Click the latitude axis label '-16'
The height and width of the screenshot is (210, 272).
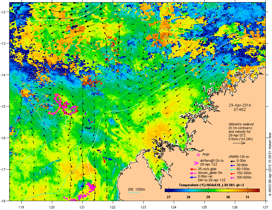pyautogui.click(x=3, y=138)
